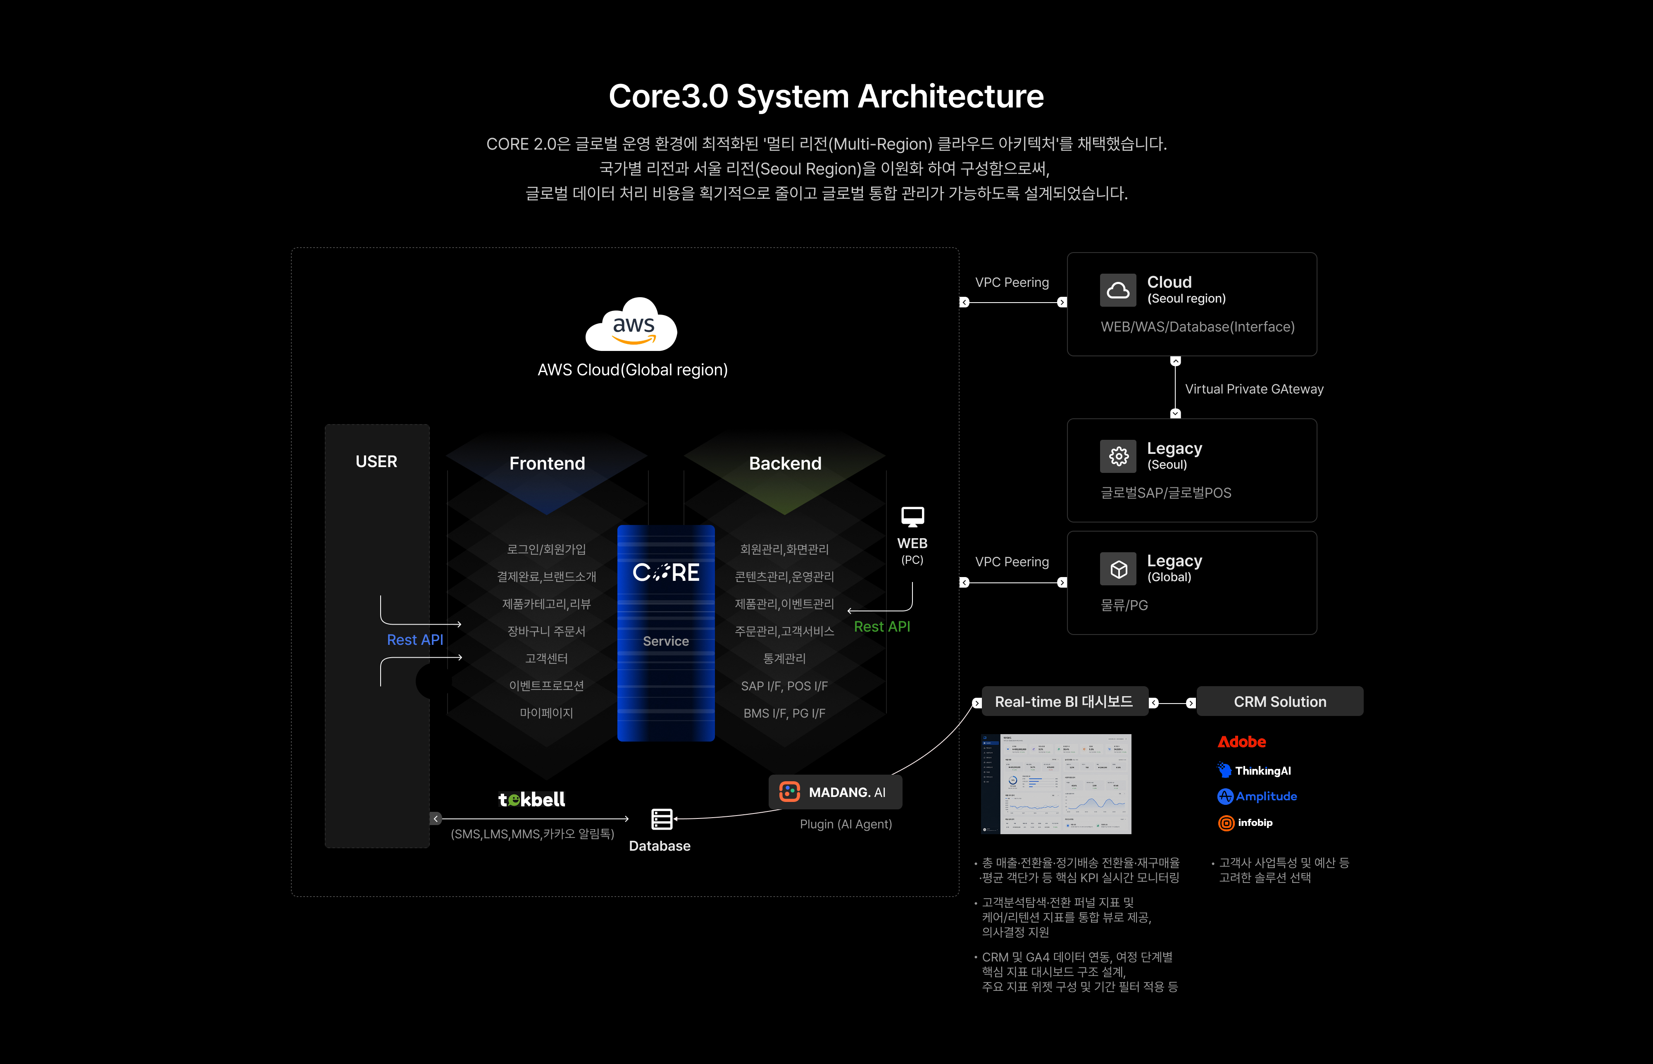Click the 글로벌SAP/글로벌POS text

pyautogui.click(x=1165, y=493)
